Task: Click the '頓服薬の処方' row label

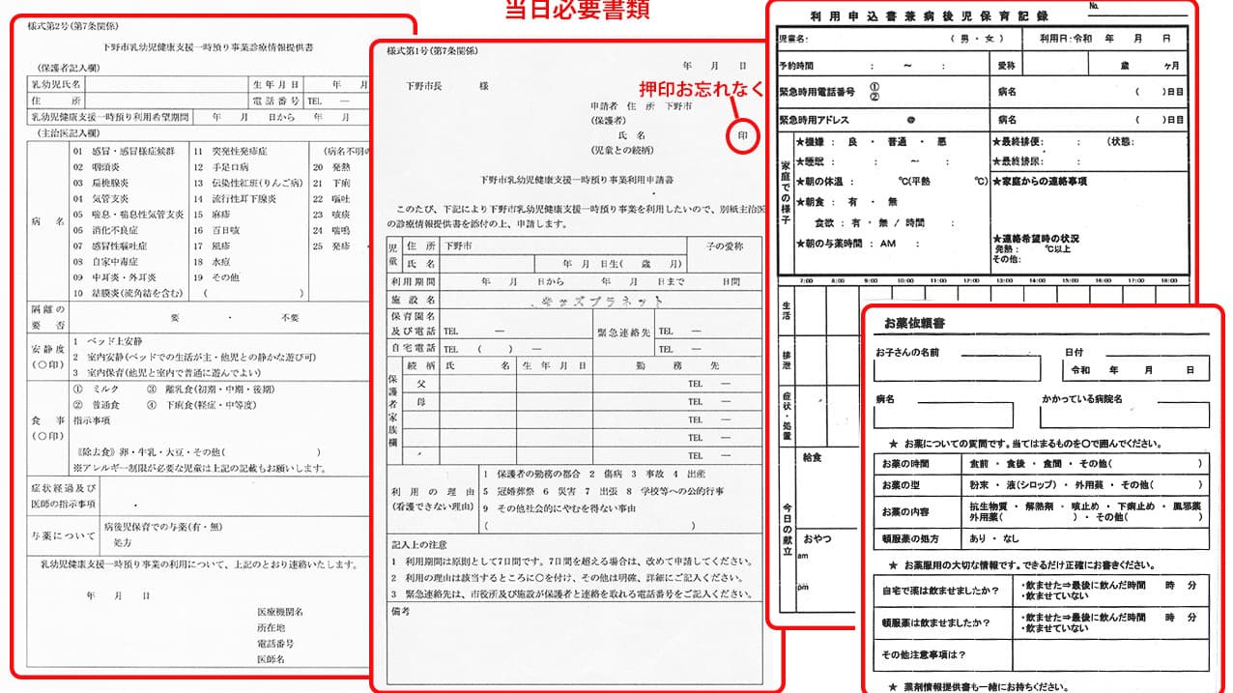Action: (x=908, y=538)
